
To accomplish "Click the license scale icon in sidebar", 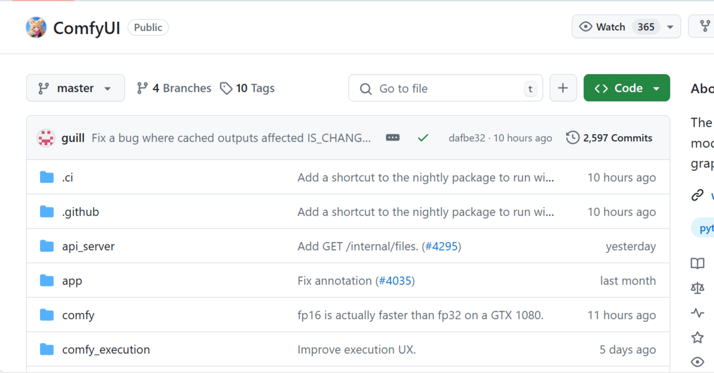I will pyautogui.click(x=697, y=288).
